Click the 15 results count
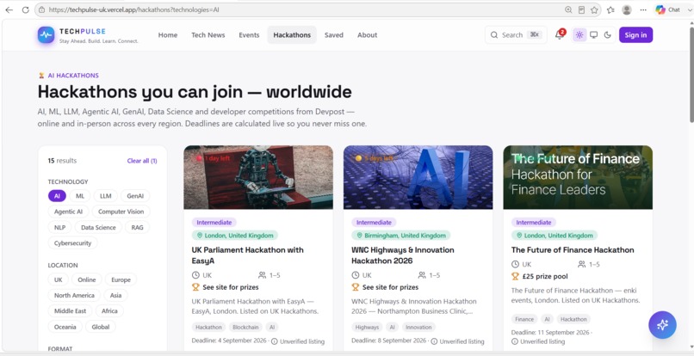 pyautogui.click(x=62, y=161)
